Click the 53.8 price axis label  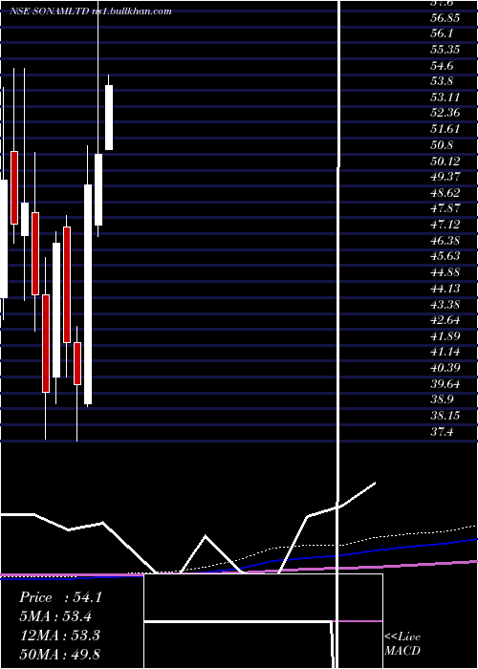point(442,81)
